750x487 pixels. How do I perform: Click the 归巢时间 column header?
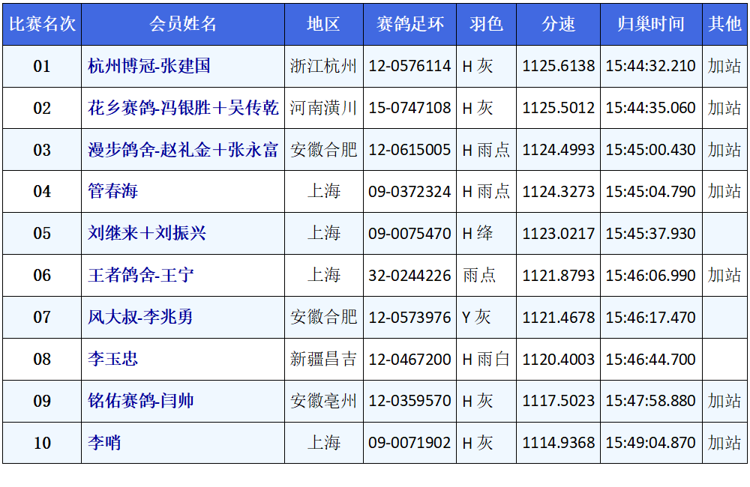tap(651, 24)
